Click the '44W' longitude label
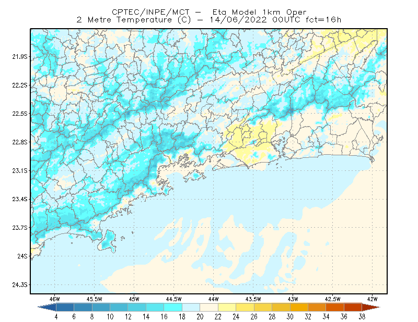Viewport: 418px width, 322px height. (x=214, y=299)
